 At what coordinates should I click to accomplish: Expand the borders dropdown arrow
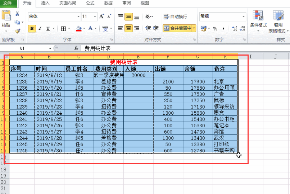69,29
